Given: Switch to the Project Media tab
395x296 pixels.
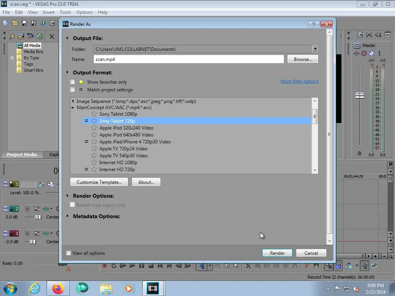Looking at the screenshot, I should pyautogui.click(x=22, y=155).
